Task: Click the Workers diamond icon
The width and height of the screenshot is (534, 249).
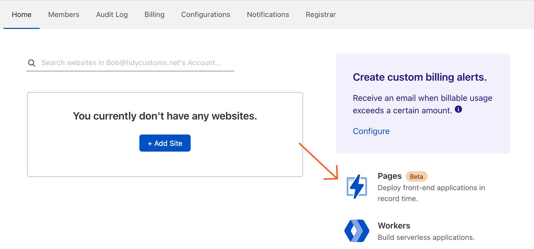Action: 356,231
